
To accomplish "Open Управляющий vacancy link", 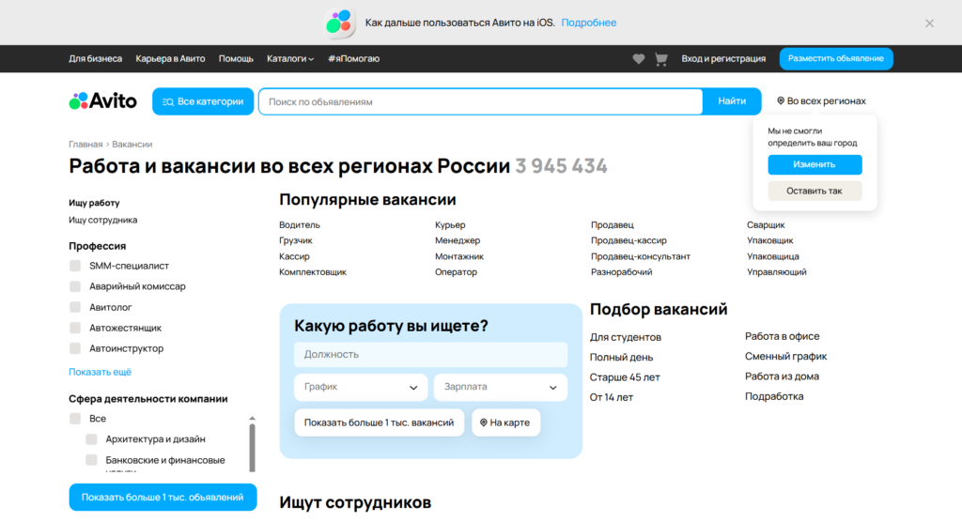I will coord(777,271).
